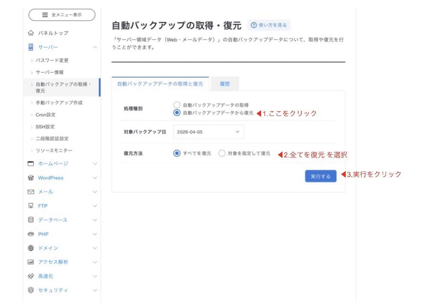Click the domain globe icon
This screenshot has width=422, height=305.
(x=30, y=248)
